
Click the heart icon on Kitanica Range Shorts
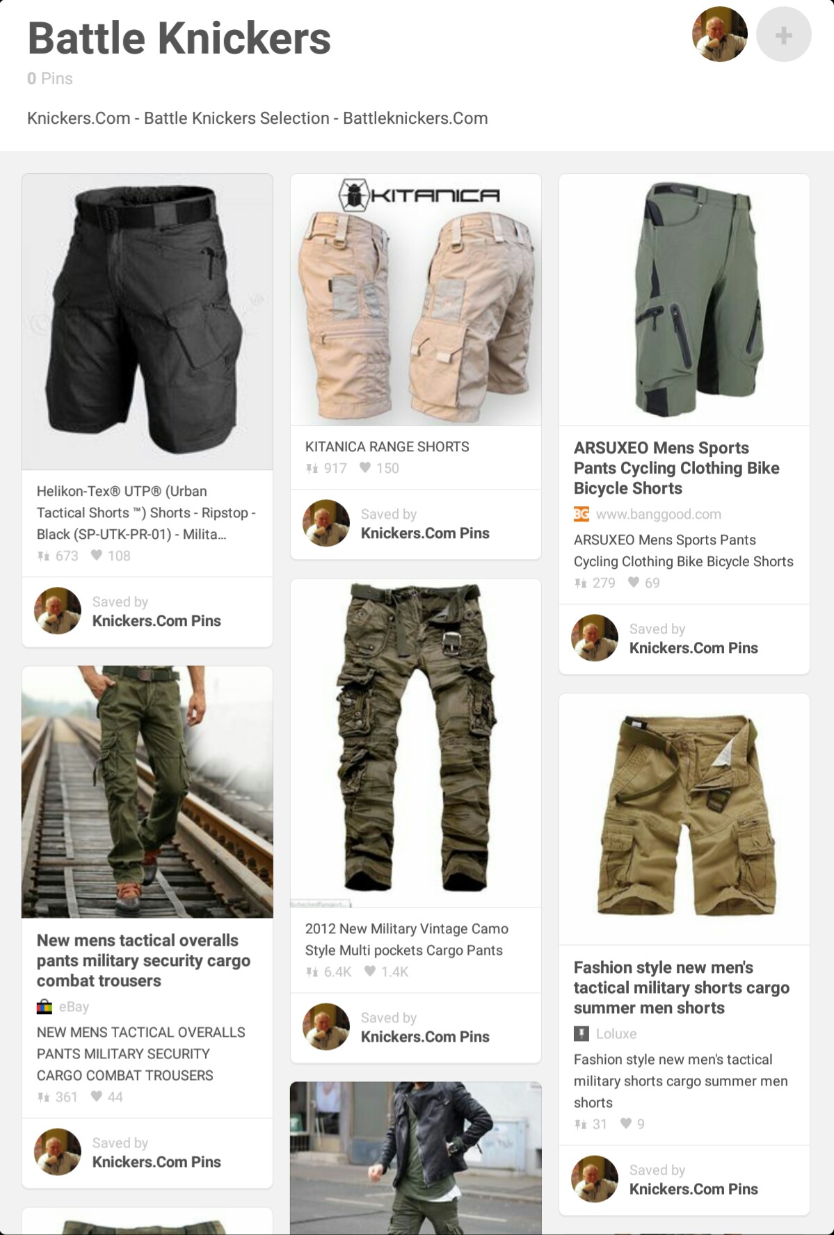(365, 468)
